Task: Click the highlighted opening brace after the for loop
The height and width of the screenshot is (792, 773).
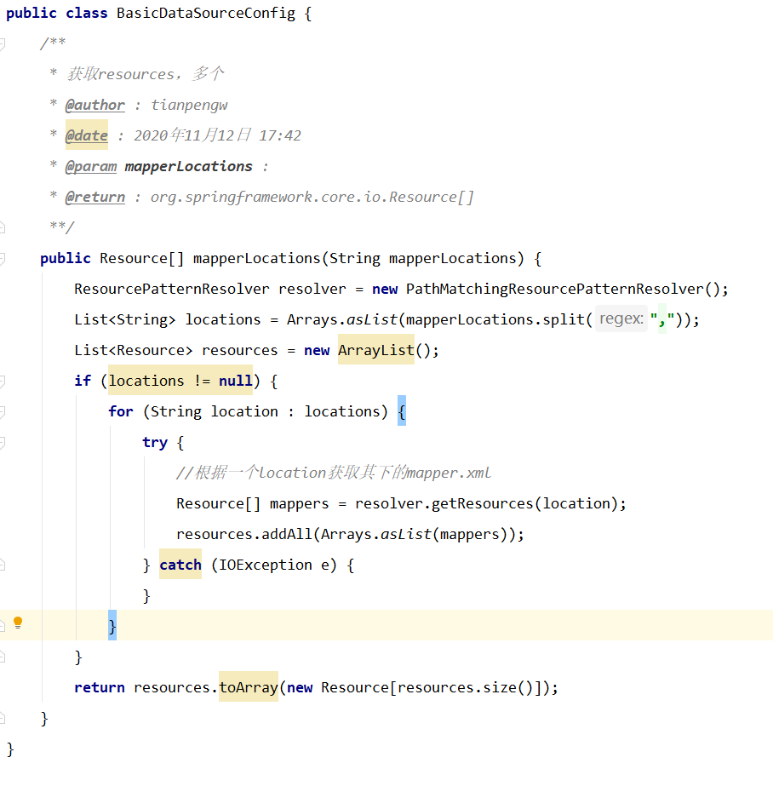Action: click(x=402, y=410)
